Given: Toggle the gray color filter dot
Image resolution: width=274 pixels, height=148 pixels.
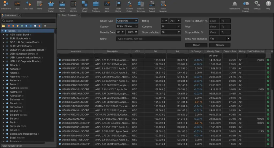Looking at the screenshot, I should click(45, 26).
